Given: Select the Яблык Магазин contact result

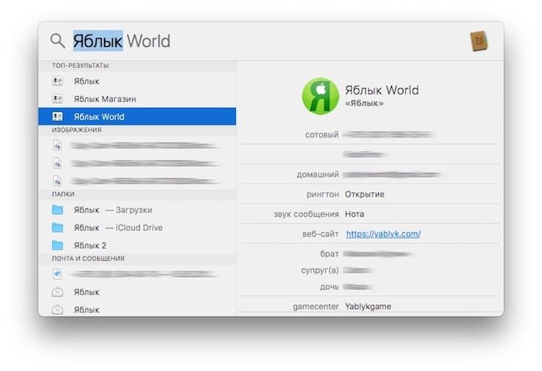Looking at the screenshot, I should 137,99.
